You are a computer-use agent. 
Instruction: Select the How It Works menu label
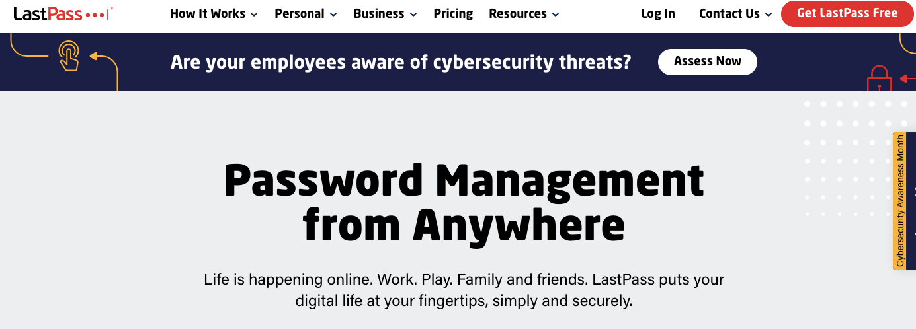208,13
